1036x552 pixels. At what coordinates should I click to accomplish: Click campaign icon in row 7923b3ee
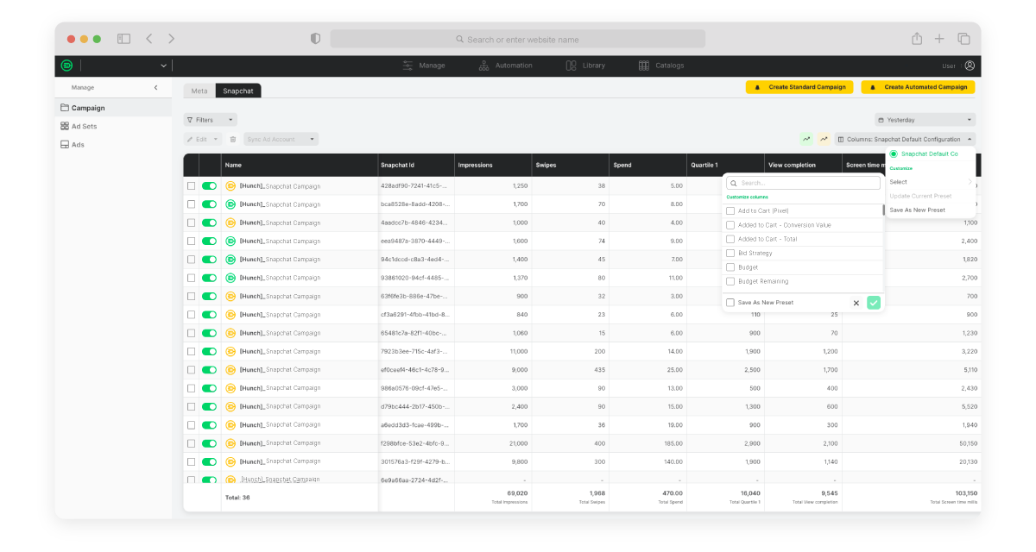click(x=231, y=351)
